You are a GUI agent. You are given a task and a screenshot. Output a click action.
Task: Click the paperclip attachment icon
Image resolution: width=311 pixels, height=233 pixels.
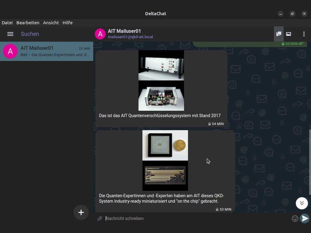point(100,218)
